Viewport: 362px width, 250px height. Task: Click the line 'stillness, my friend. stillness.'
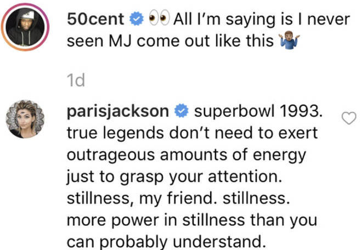pos(178,199)
